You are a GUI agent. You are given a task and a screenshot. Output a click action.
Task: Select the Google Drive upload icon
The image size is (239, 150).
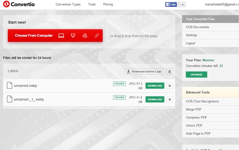click(85, 35)
